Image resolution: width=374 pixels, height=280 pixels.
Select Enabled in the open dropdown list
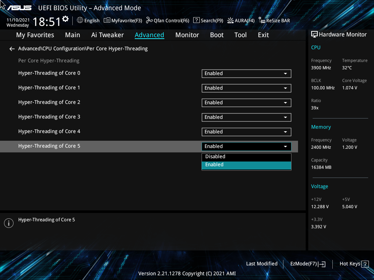coord(247,165)
